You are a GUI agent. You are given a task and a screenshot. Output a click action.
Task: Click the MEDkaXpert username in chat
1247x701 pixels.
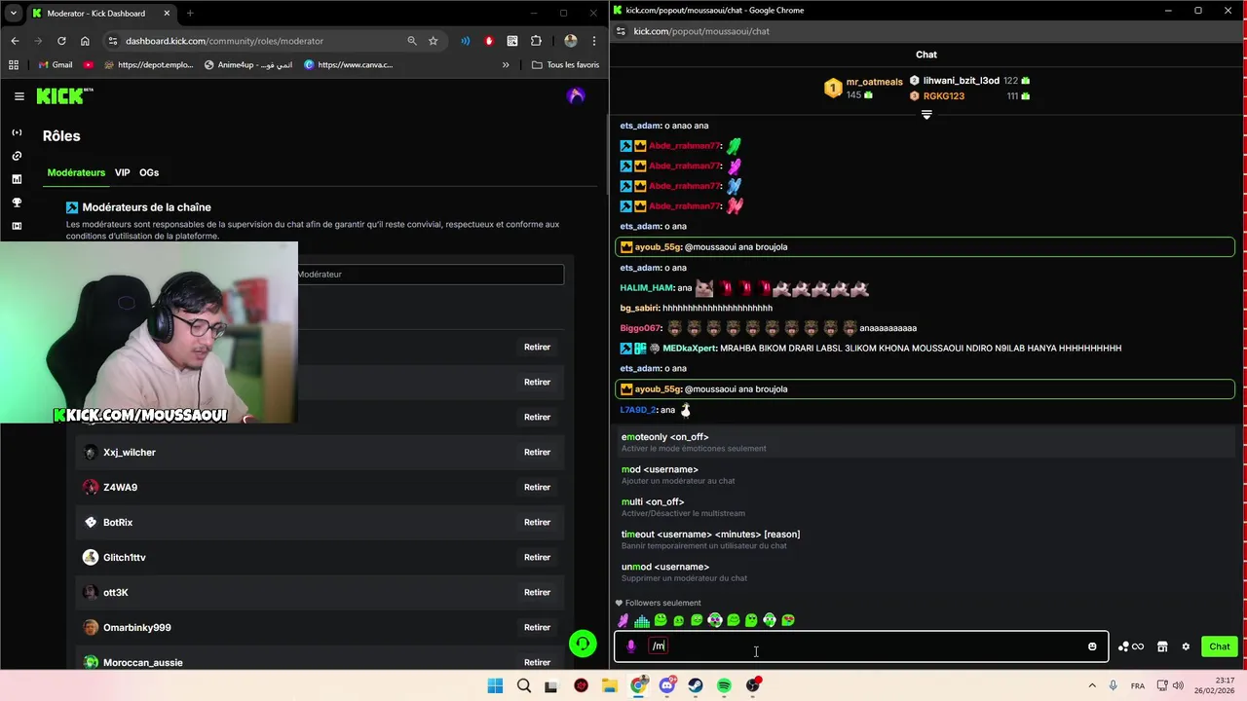[x=690, y=349]
